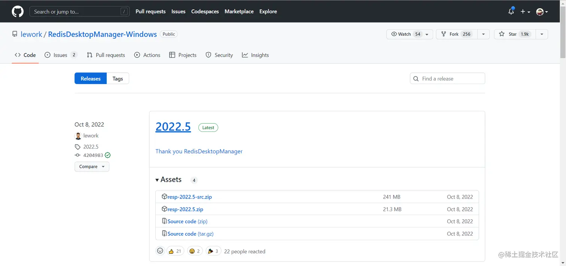The width and height of the screenshot is (566, 266).
Task: Focus the Search or jump to field
Action: point(79,12)
